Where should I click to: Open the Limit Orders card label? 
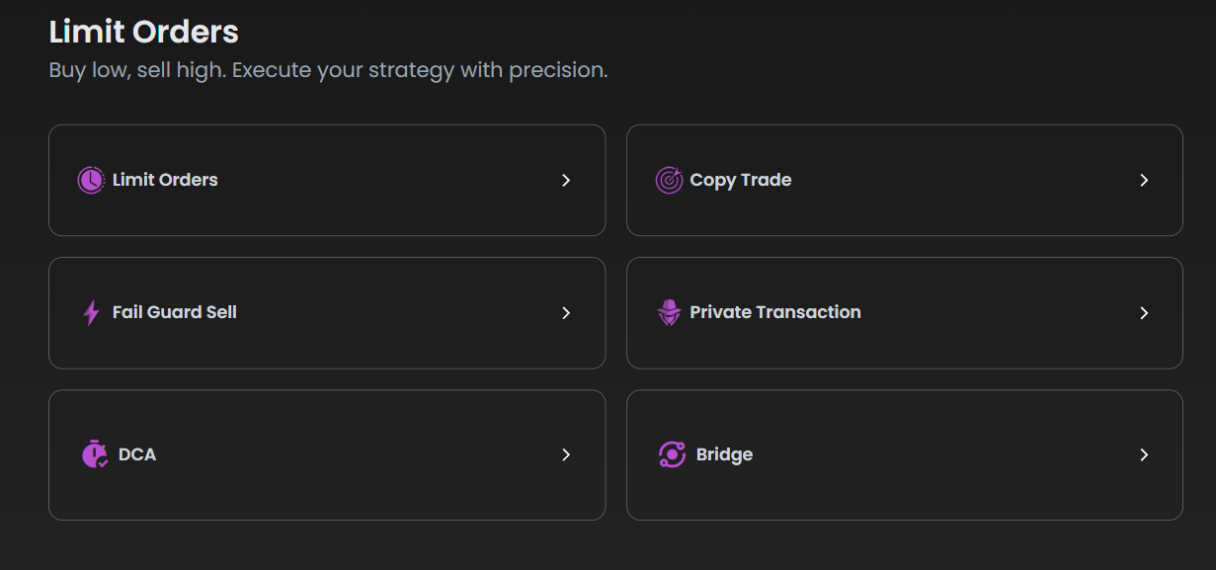(x=165, y=180)
